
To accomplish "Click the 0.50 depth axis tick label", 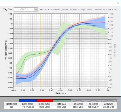I will (x=61, y=90).
